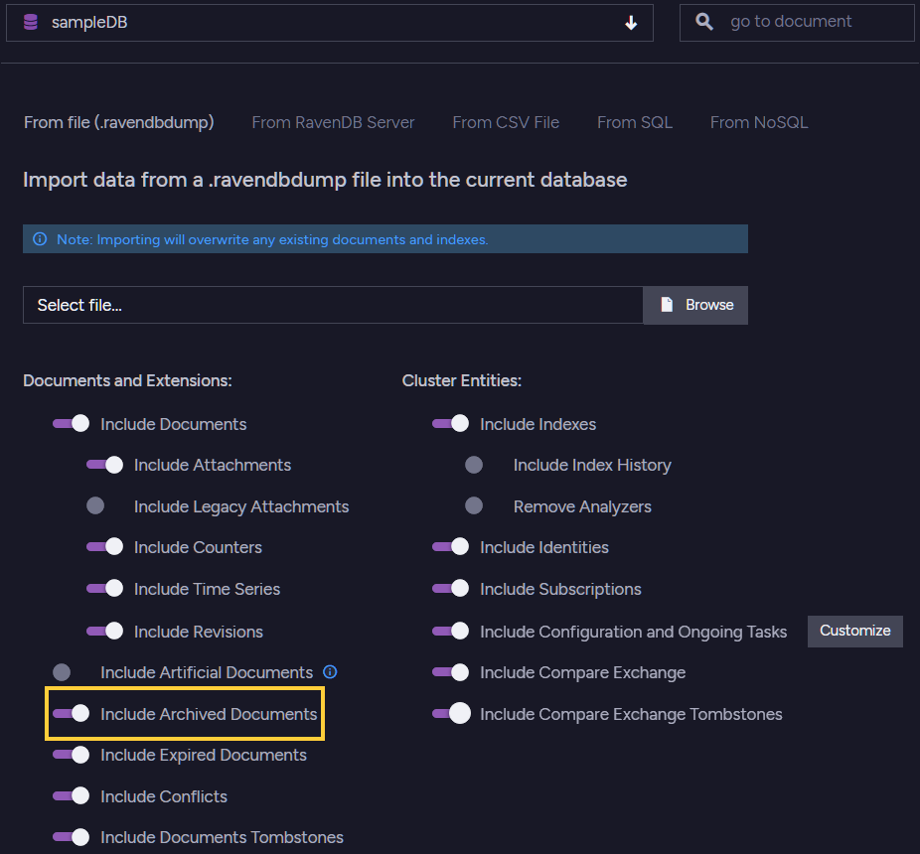The image size is (920, 854).
Task: Enable Remove Analyzers switch
Action: point(474,505)
